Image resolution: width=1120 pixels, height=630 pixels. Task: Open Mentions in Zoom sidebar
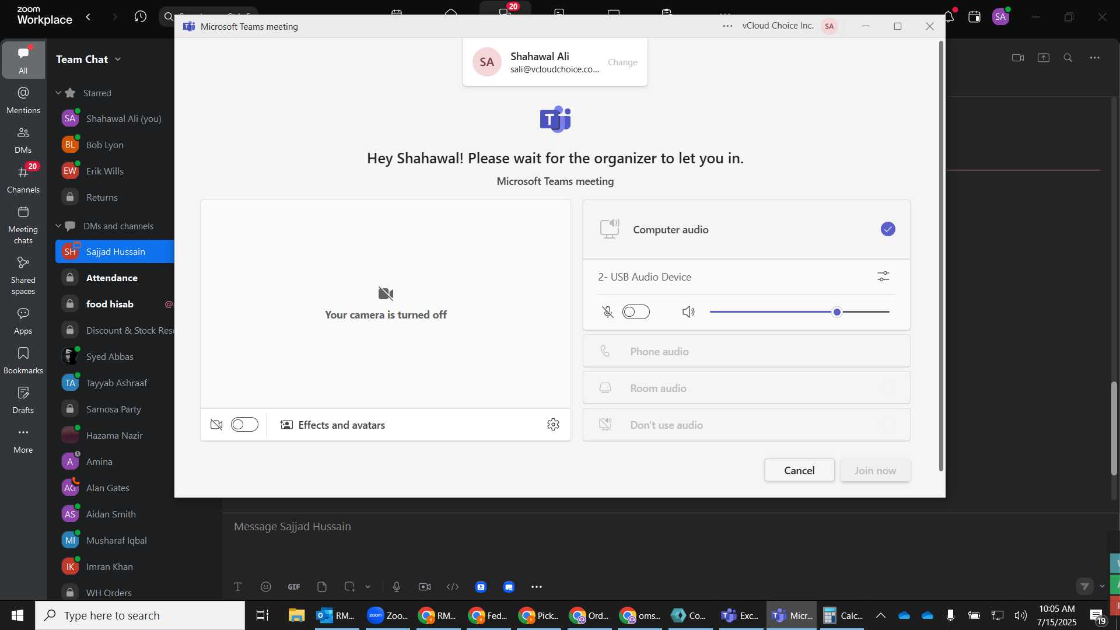(x=23, y=100)
